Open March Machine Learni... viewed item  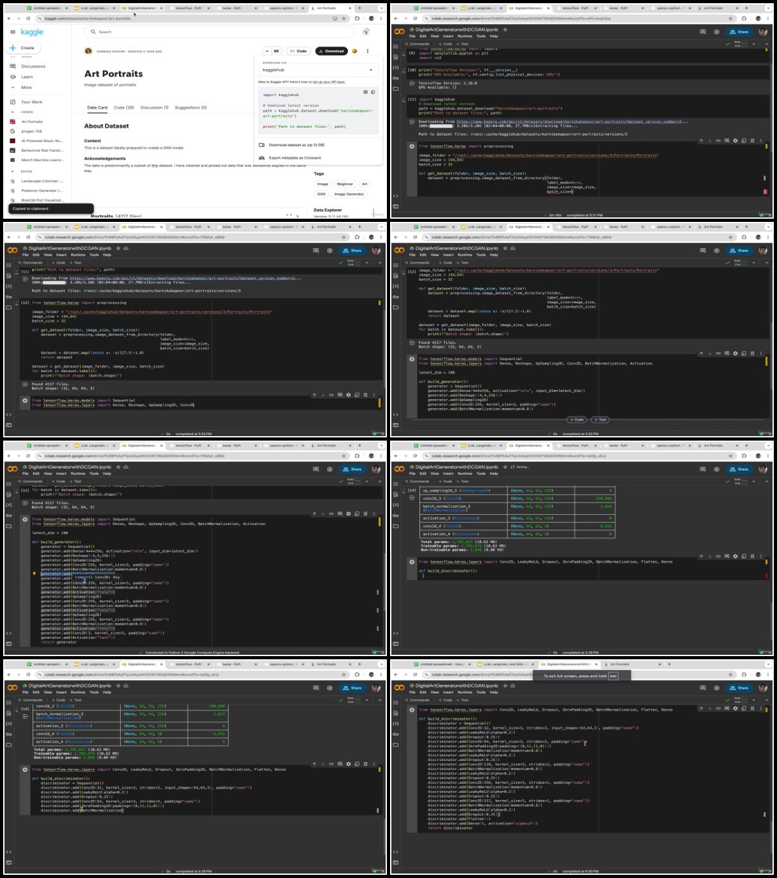tap(42, 160)
